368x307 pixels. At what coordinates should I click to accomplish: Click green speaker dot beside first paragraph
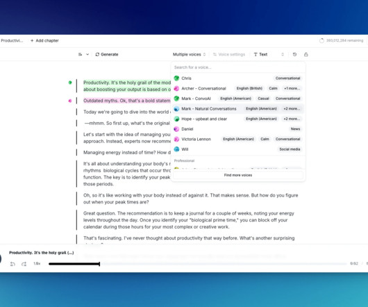(70, 83)
